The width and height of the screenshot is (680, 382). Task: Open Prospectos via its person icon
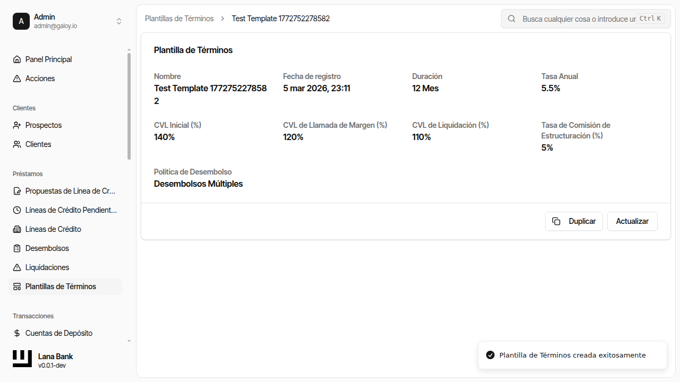pos(16,125)
